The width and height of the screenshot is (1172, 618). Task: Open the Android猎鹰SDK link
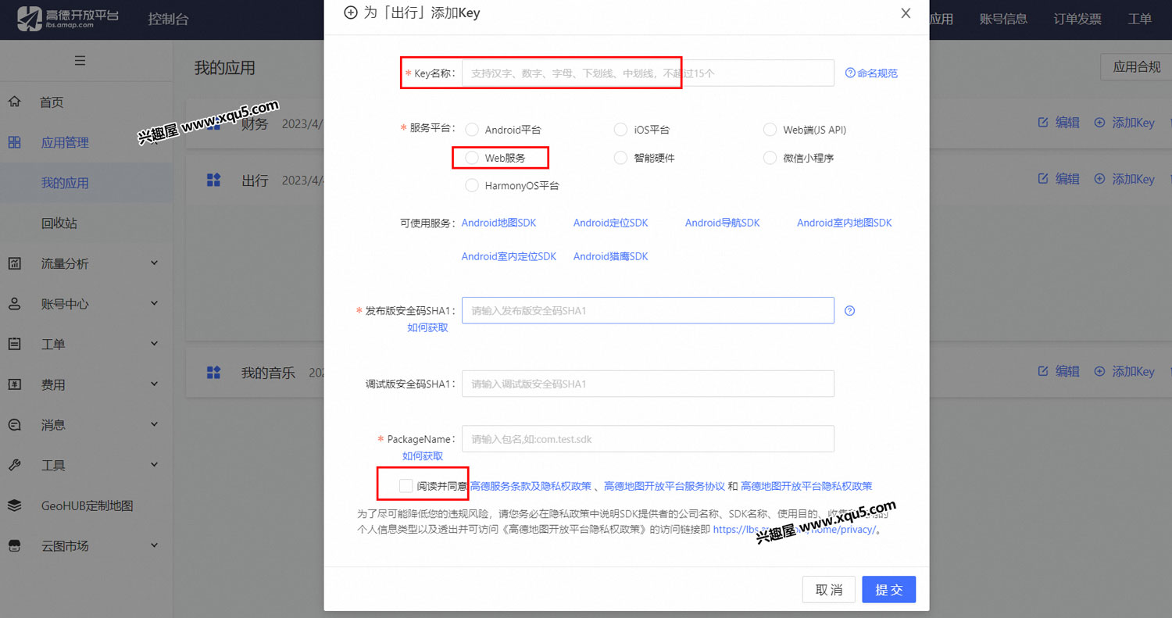pos(610,256)
